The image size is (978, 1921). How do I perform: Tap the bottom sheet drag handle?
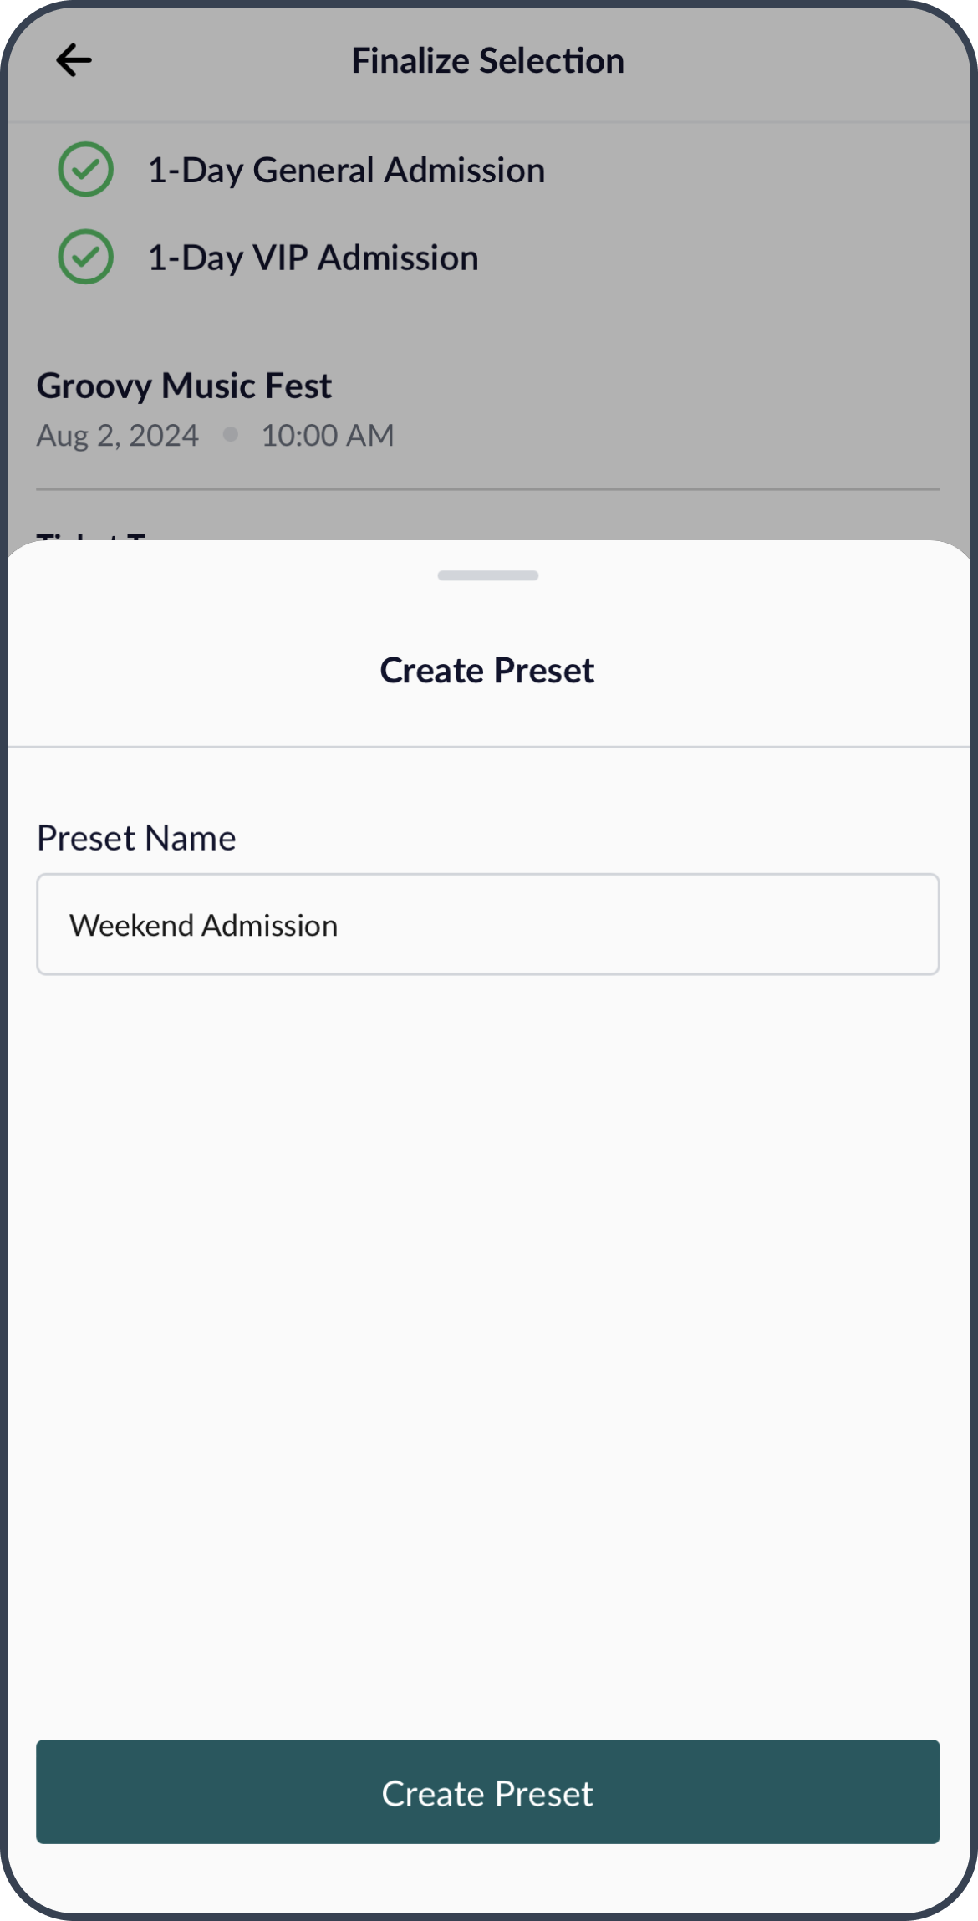[488, 575]
